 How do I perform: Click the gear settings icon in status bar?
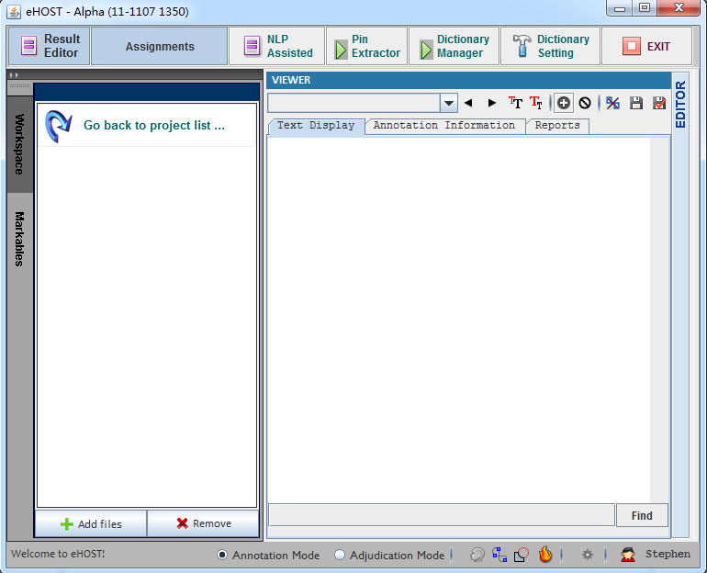[587, 555]
